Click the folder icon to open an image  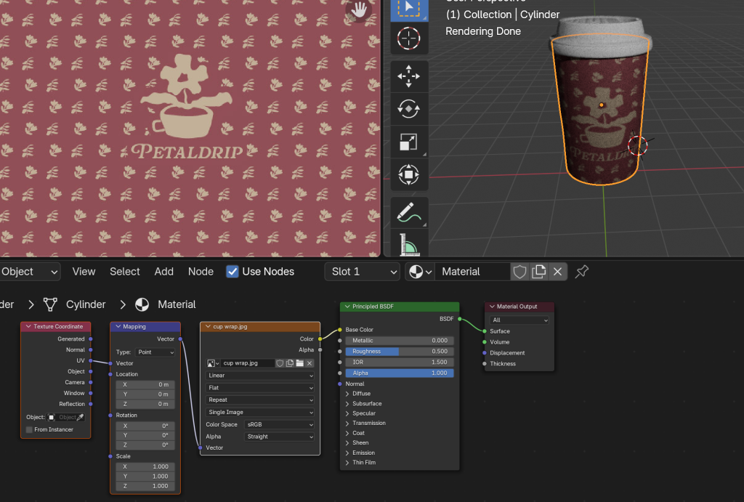click(x=299, y=363)
